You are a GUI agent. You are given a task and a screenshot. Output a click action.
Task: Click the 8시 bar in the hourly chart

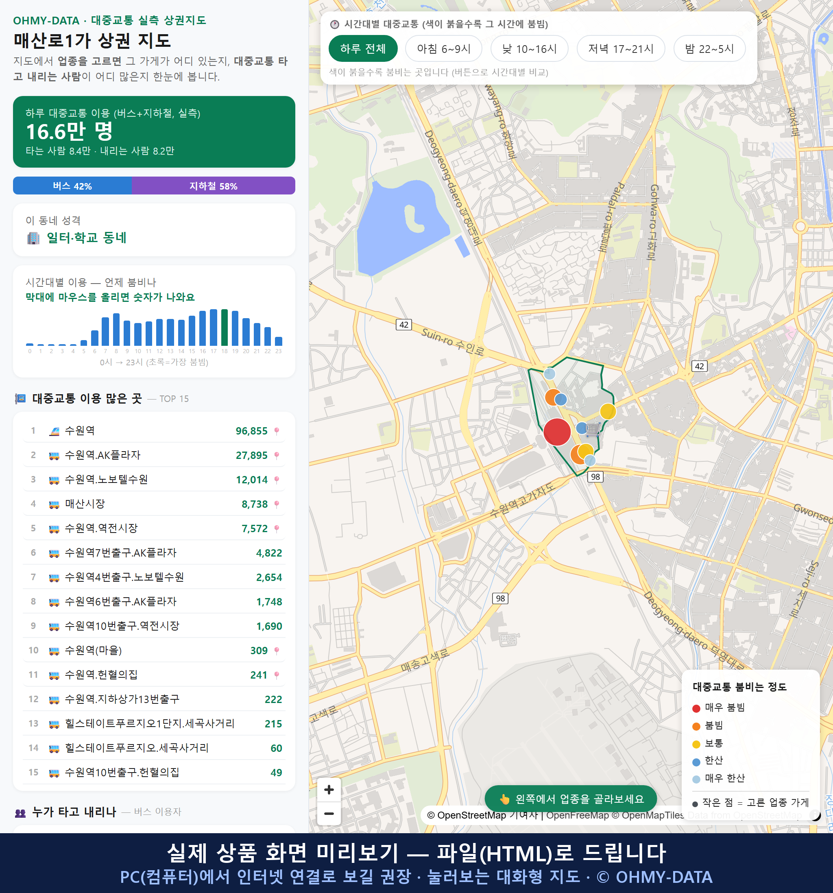[116, 329]
